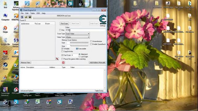Open the File menu
The width and height of the screenshot is (198, 111).
[x=22, y=13]
